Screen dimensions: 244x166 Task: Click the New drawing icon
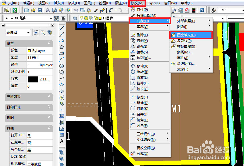27,10
